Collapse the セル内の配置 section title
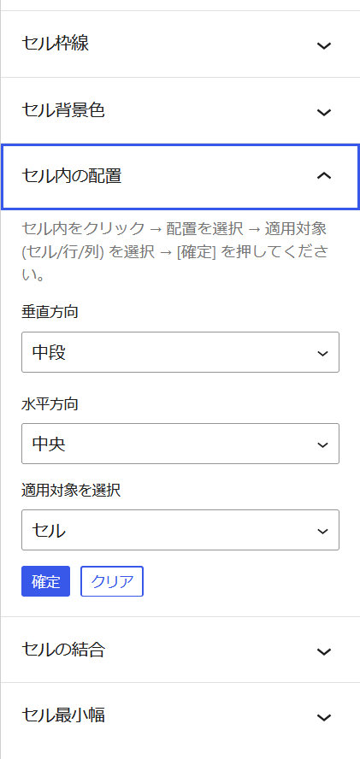Screen dimensions: 360x759 72,176
